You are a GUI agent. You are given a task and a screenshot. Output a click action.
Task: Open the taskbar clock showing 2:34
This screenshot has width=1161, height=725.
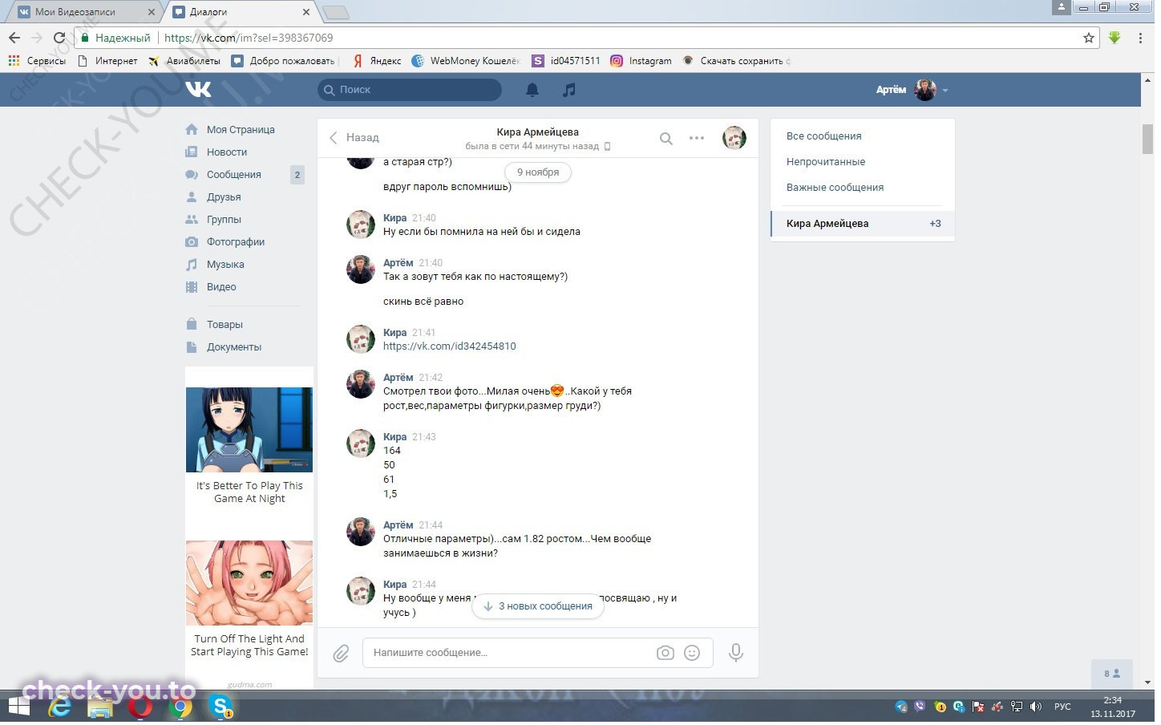(x=1113, y=707)
